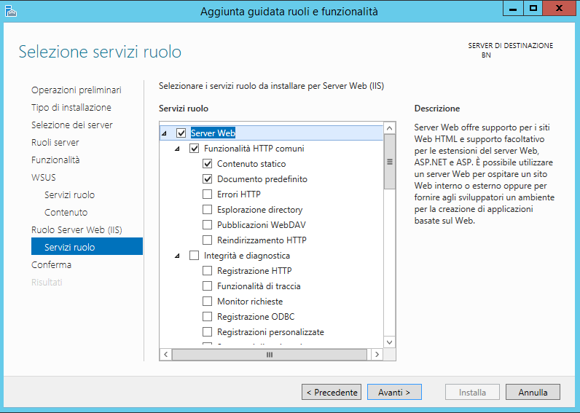
Task: Collapse the Funzionalità HTTP comuni node
Action: pyautogui.click(x=178, y=149)
